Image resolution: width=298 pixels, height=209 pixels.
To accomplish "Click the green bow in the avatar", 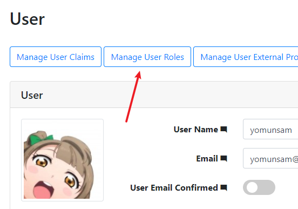I will tap(41, 138).
